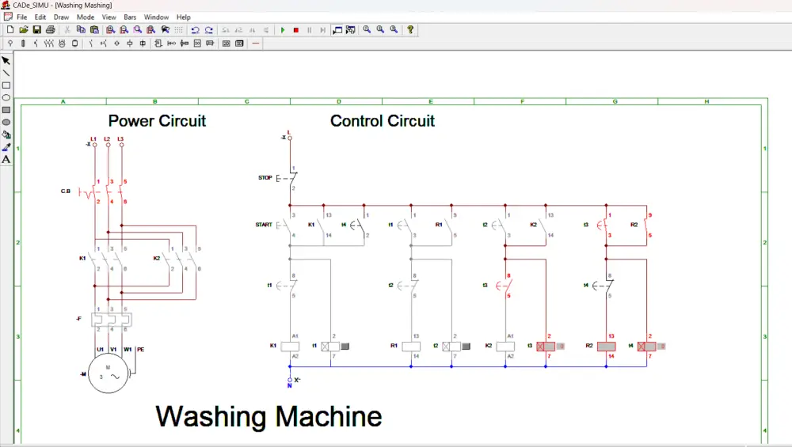Select the filled Rectangle tool
Image resolution: width=792 pixels, height=447 pixels.
(x=6, y=110)
